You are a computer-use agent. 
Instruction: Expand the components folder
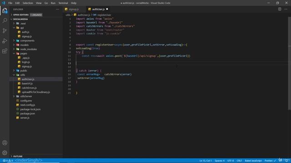27,40
